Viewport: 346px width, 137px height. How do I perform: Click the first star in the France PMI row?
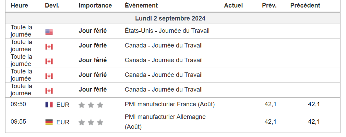[82, 105]
